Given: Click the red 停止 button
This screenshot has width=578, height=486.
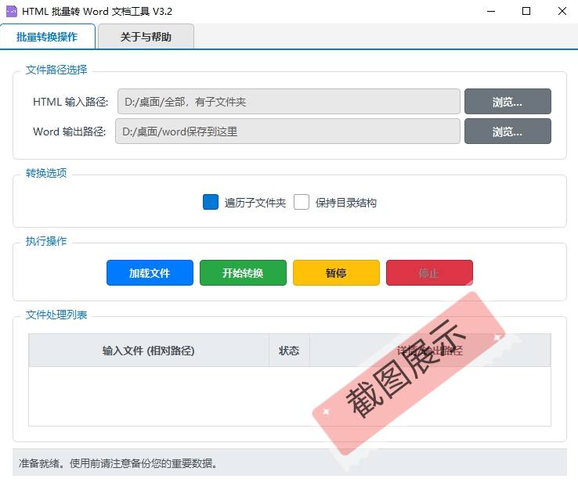Looking at the screenshot, I should [429, 273].
